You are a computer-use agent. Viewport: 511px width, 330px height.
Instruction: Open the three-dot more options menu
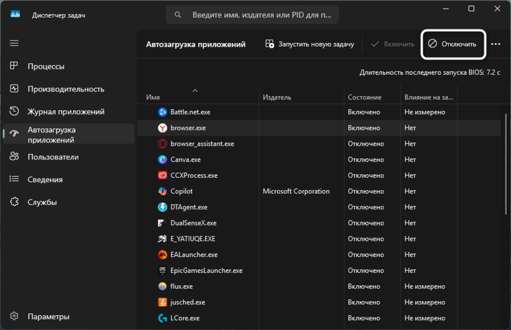coord(496,44)
